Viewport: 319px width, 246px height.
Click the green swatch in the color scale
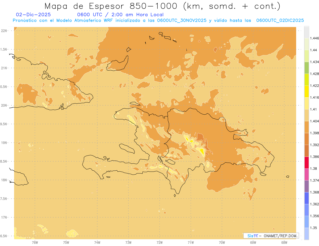[307, 68]
